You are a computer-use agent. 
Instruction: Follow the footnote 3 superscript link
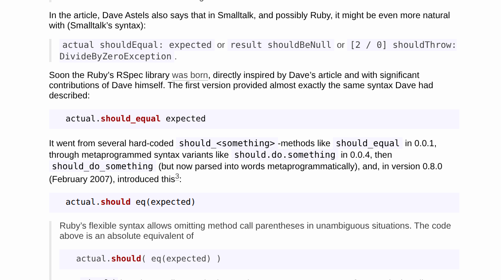coord(177,176)
